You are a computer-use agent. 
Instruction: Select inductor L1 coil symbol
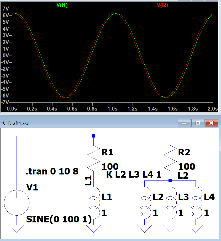(x=94, y=203)
